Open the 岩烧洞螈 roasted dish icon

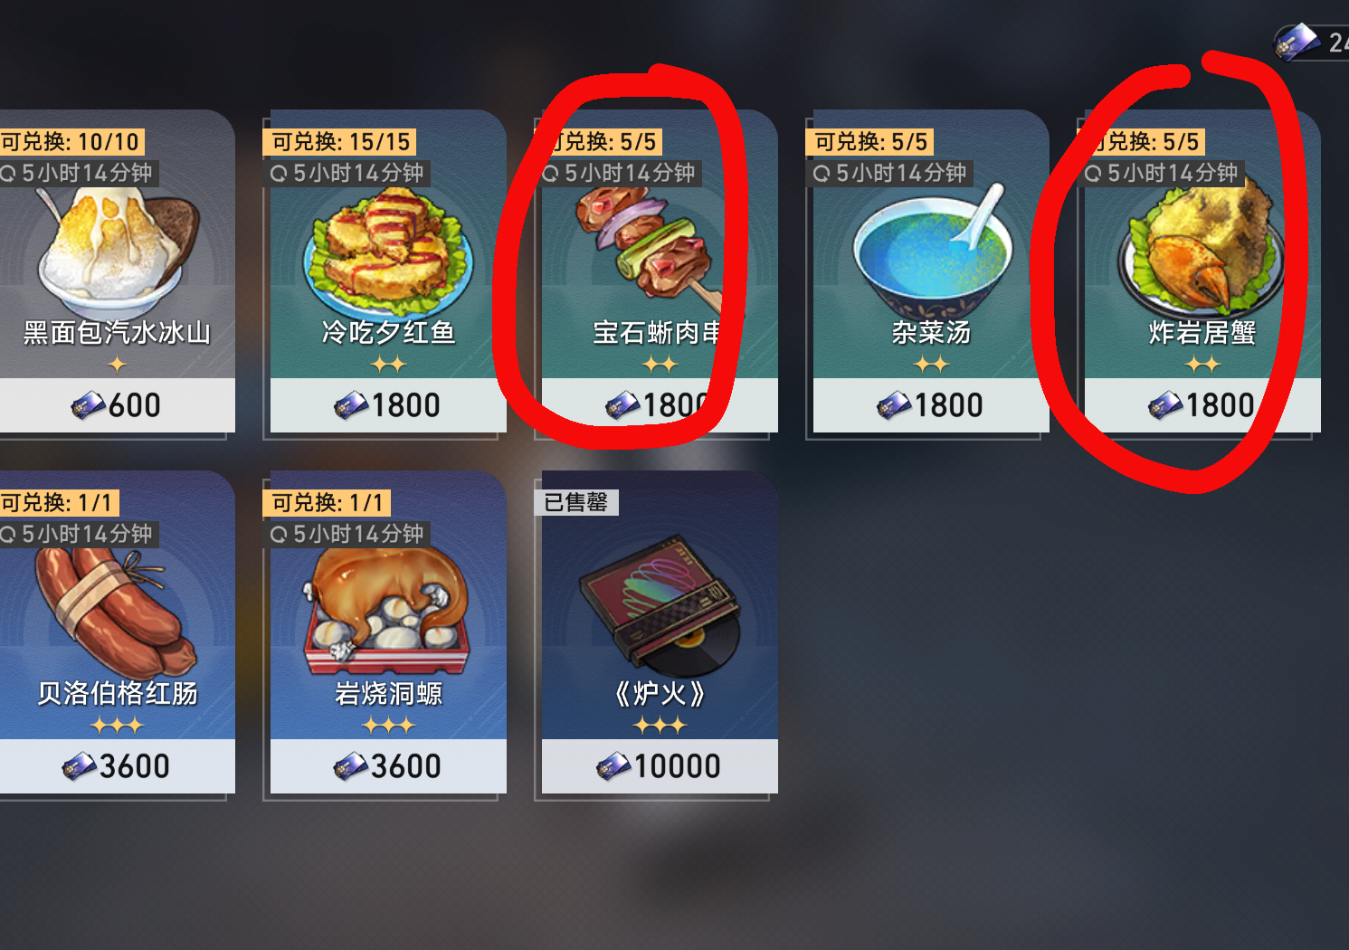(387, 611)
